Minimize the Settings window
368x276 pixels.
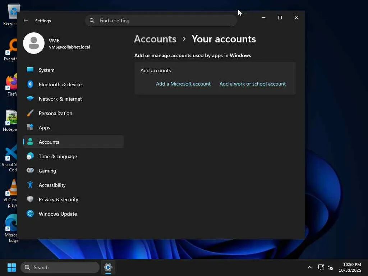coord(263,18)
